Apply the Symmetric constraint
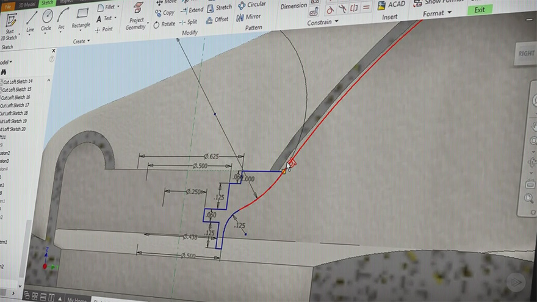 [354, 8]
